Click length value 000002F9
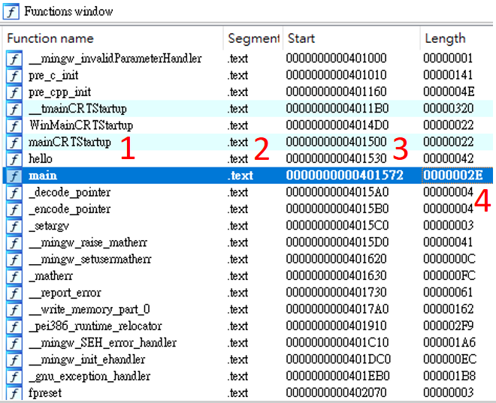This screenshot has height=403, width=496. click(x=449, y=326)
